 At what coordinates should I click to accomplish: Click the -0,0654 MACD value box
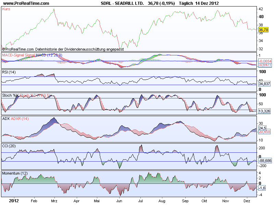(265, 61)
